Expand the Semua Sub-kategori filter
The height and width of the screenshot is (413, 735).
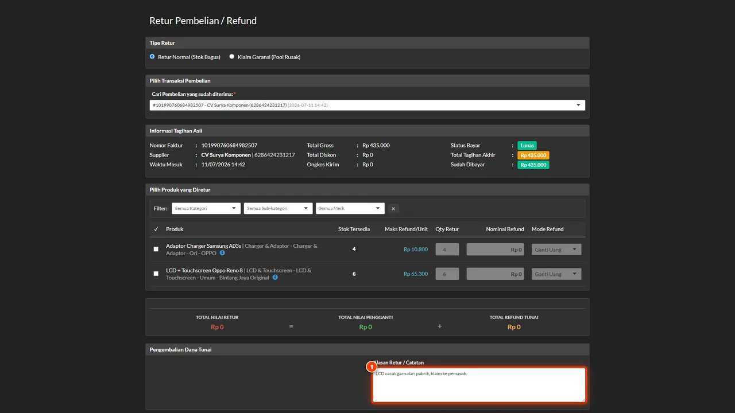click(278, 209)
